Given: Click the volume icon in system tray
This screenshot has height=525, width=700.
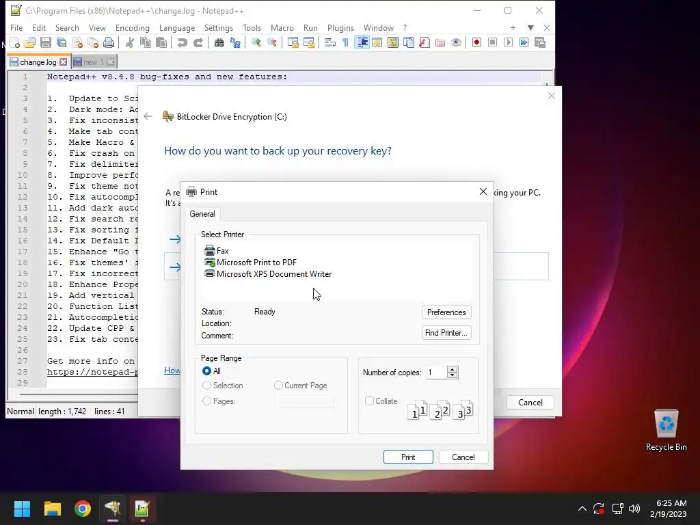Looking at the screenshot, I should 634,509.
